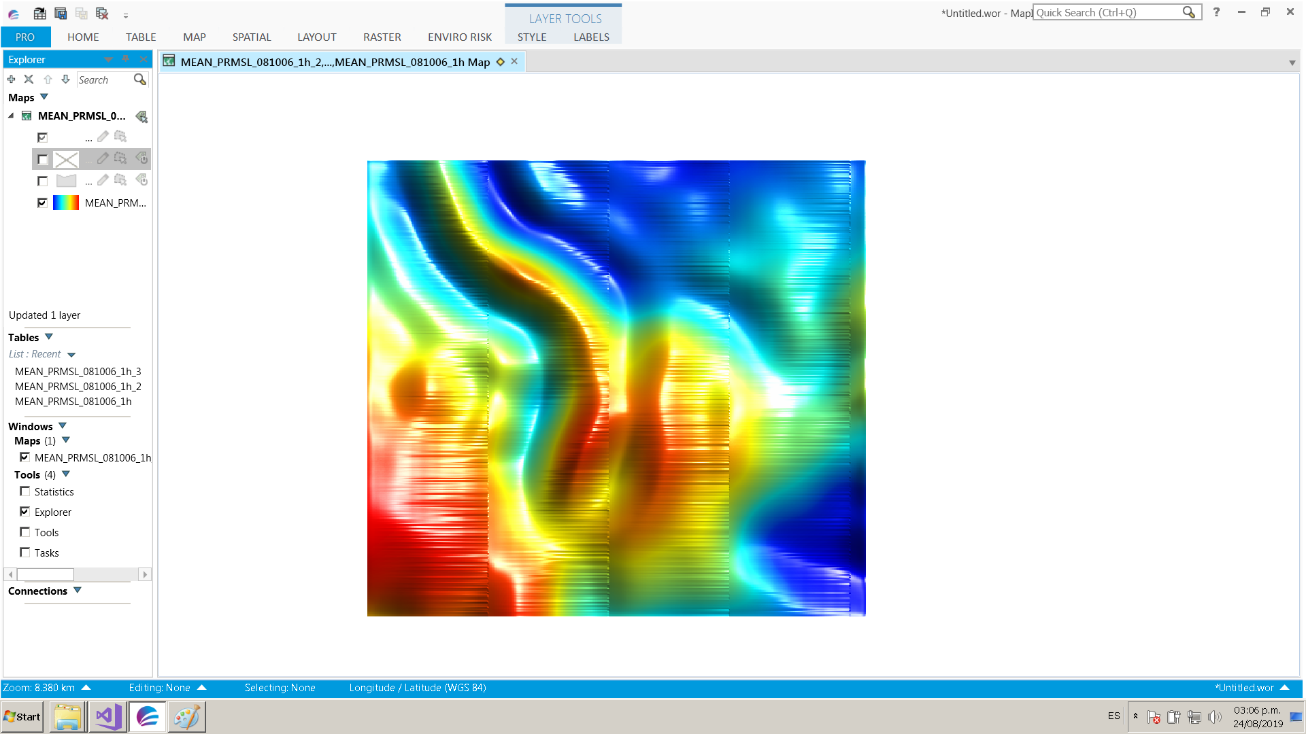Viewport: 1306px width, 734px height.
Task: Click Explorer search magnifier icon
Action: pos(139,80)
